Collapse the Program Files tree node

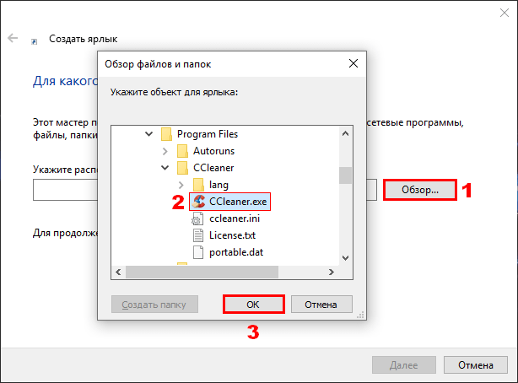[x=149, y=134]
